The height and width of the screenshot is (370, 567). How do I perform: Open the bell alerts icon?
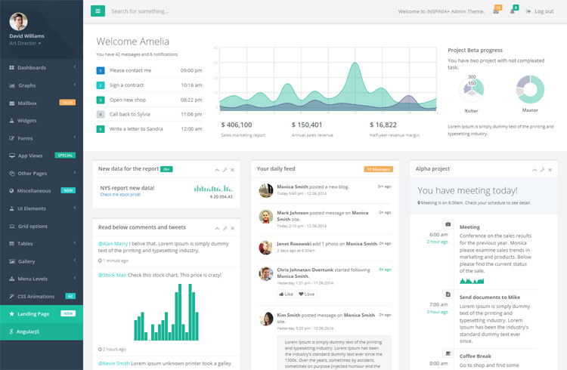[x=512, y=11]
